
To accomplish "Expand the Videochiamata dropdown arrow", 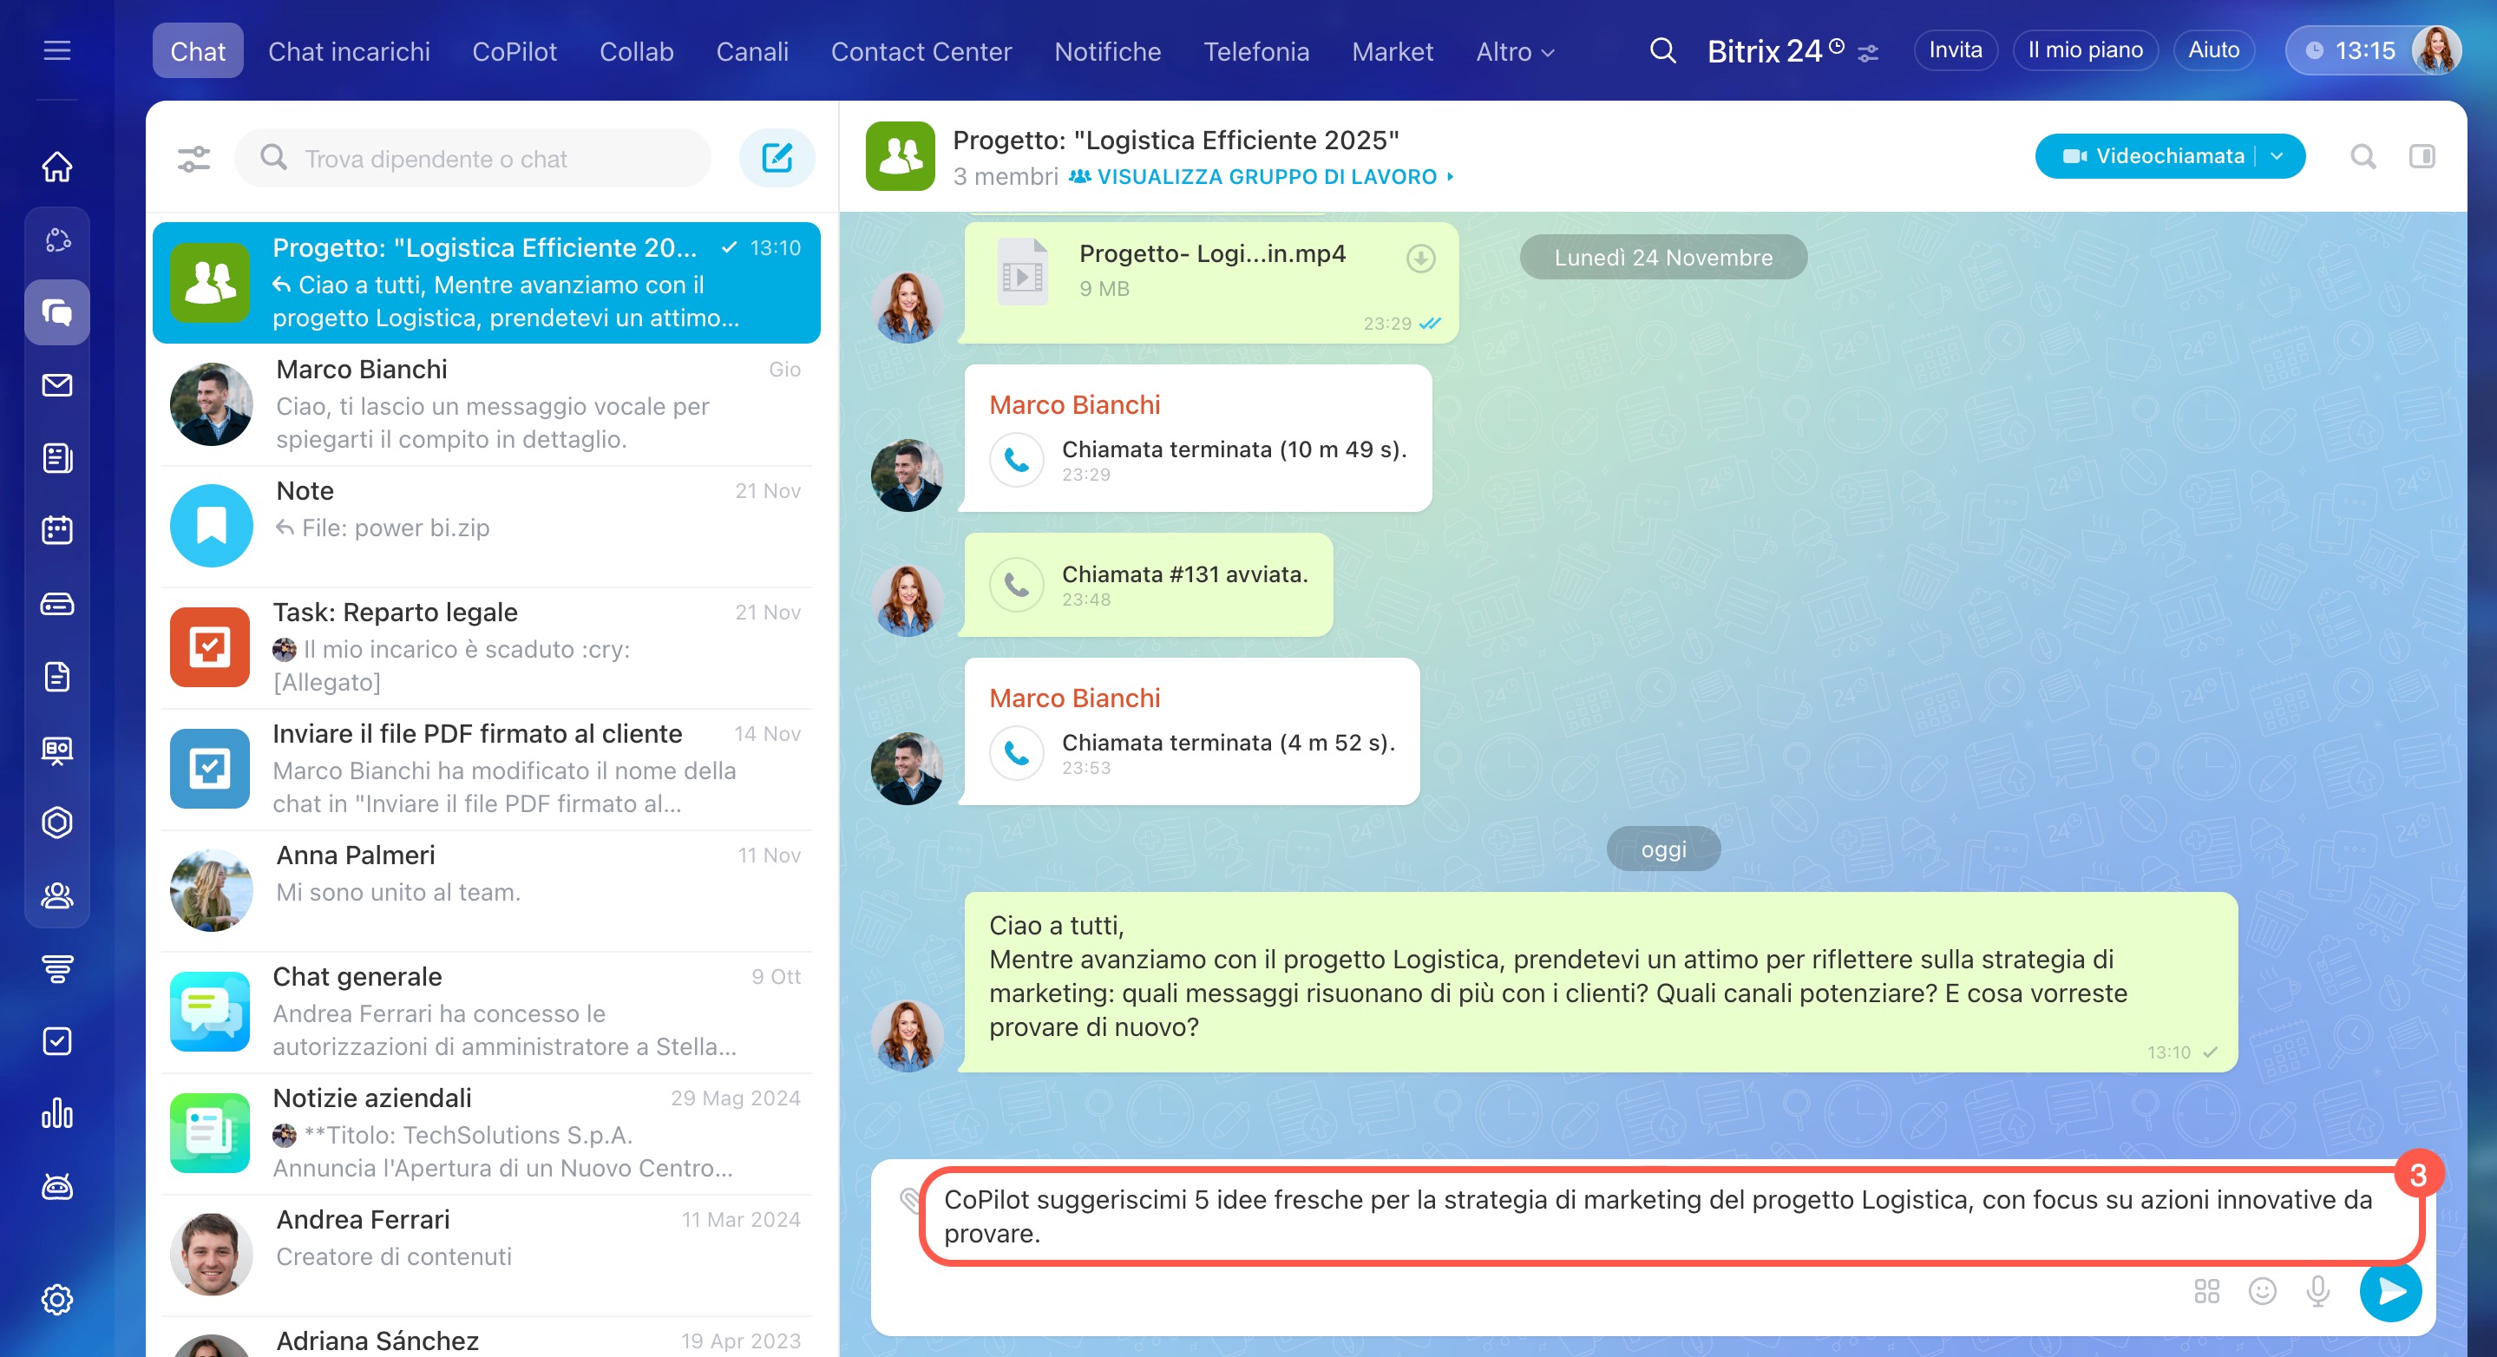I will (x=2277, y=156).
